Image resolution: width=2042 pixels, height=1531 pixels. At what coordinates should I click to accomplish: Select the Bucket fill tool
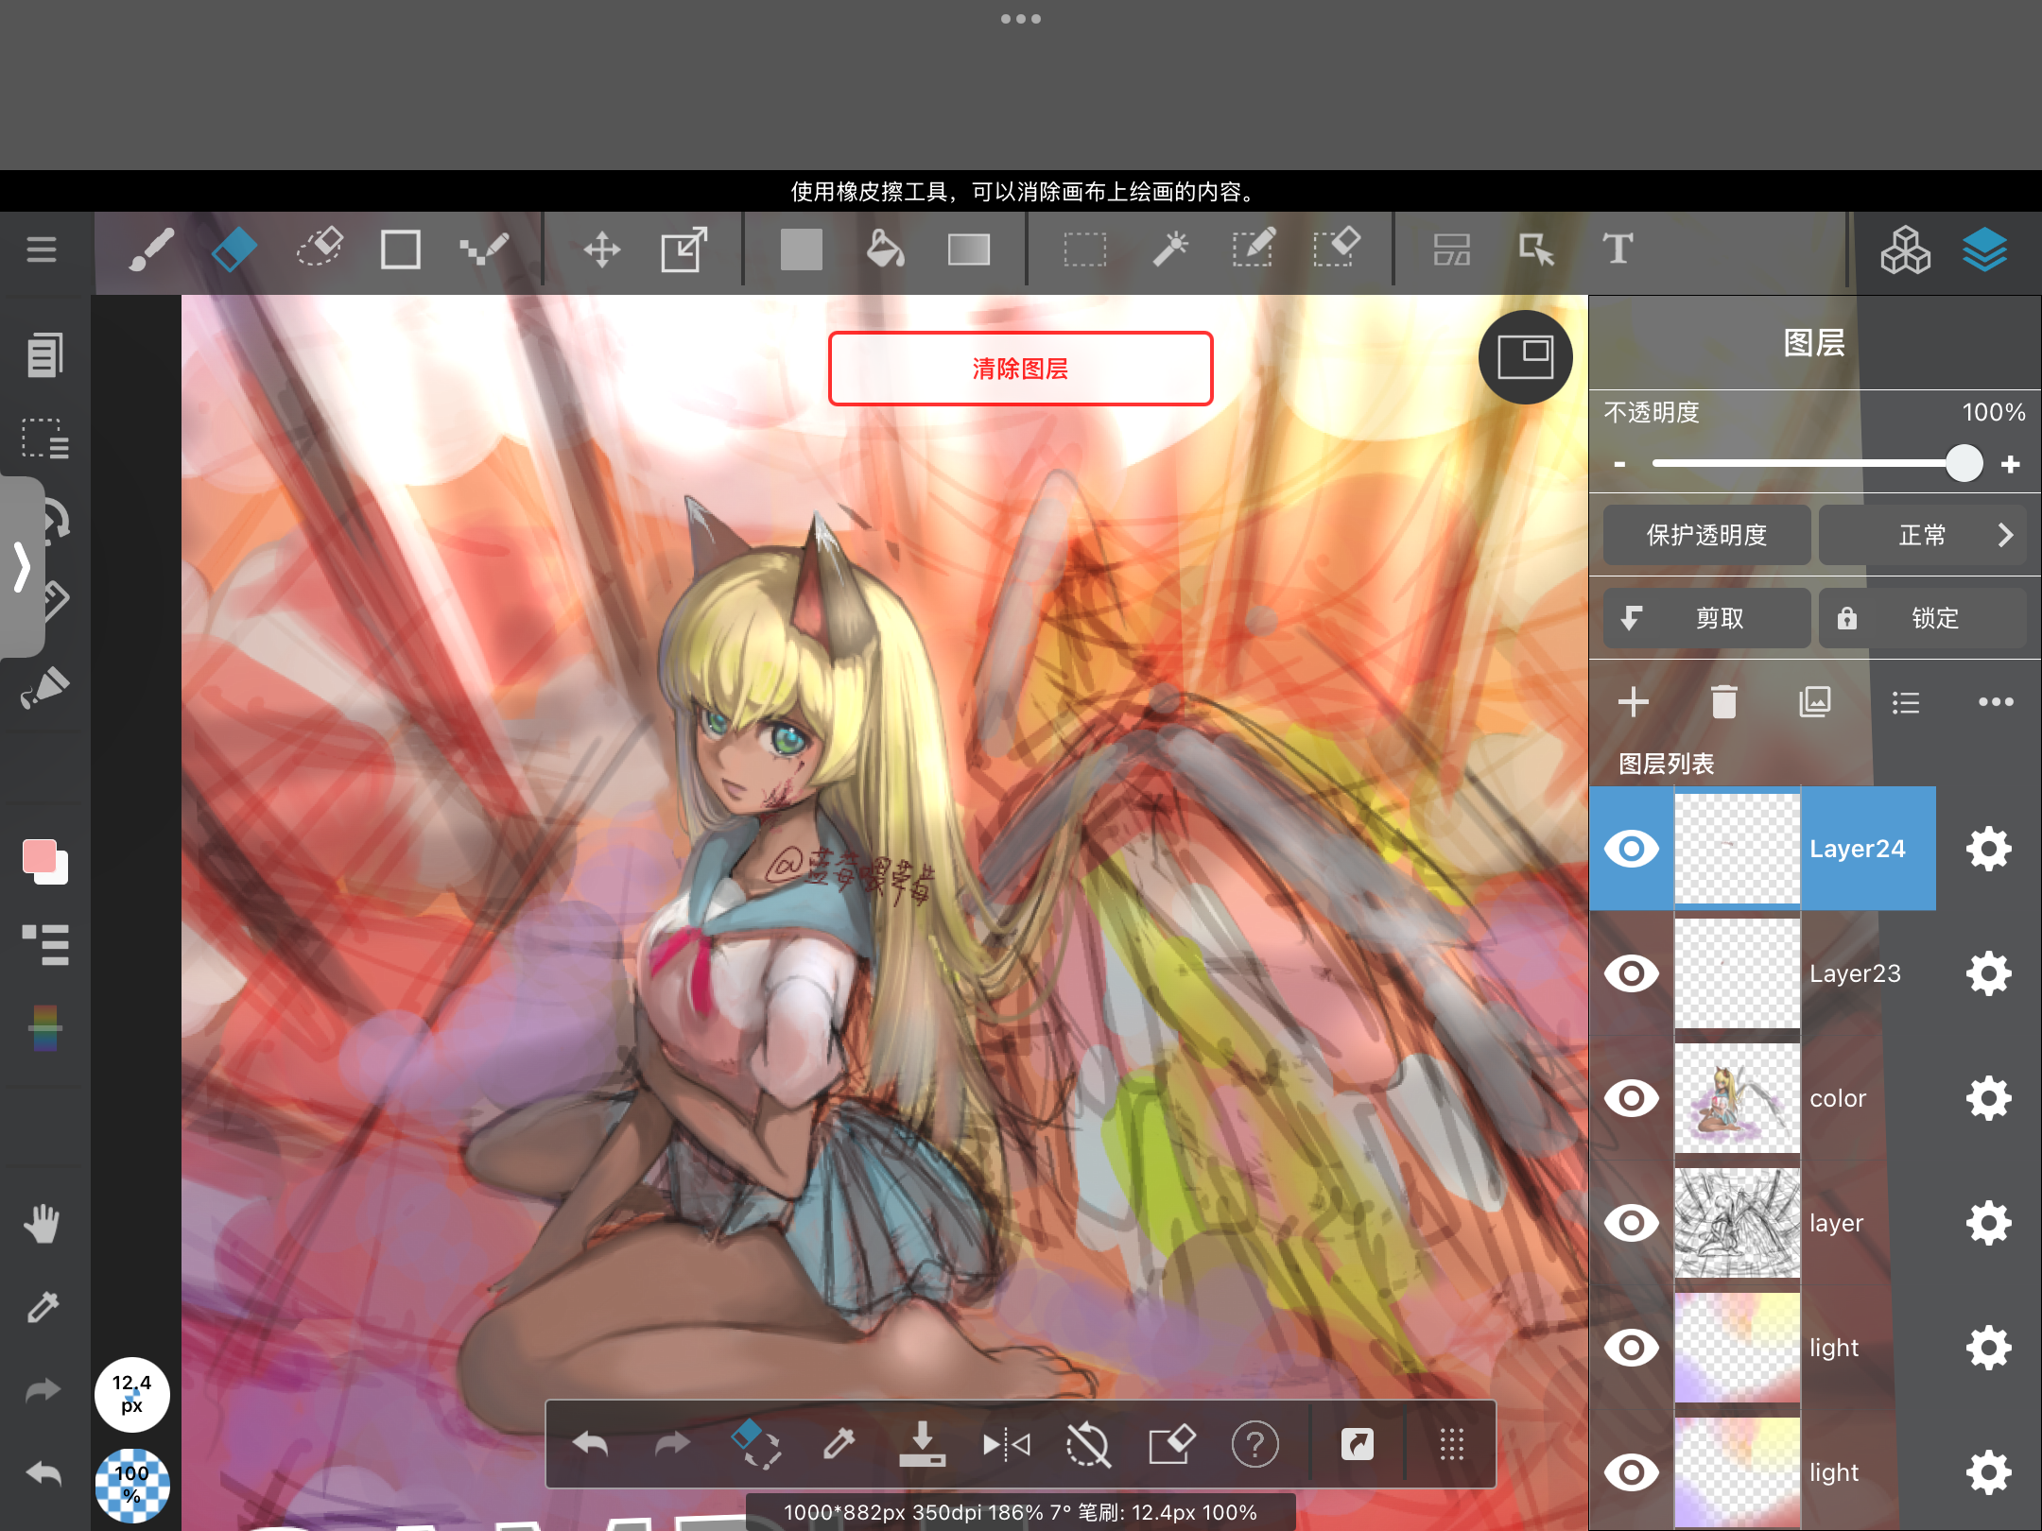tap(885, 249)
